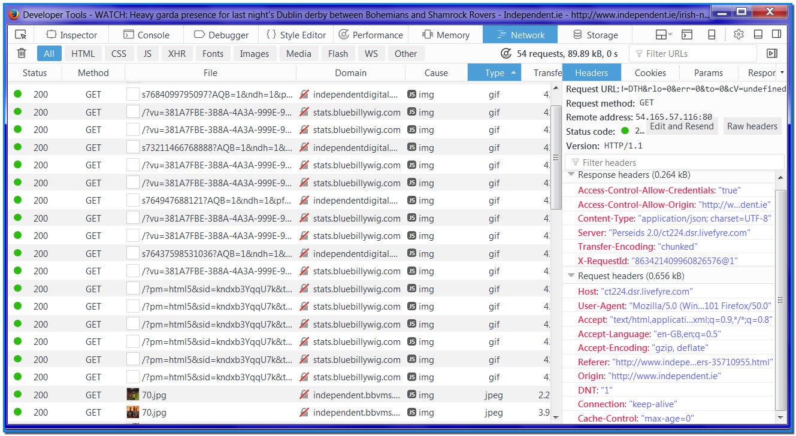Viewport: 796px width, 436px height.
Task: Toggle the Images request filter
Action: pos(255,53)
